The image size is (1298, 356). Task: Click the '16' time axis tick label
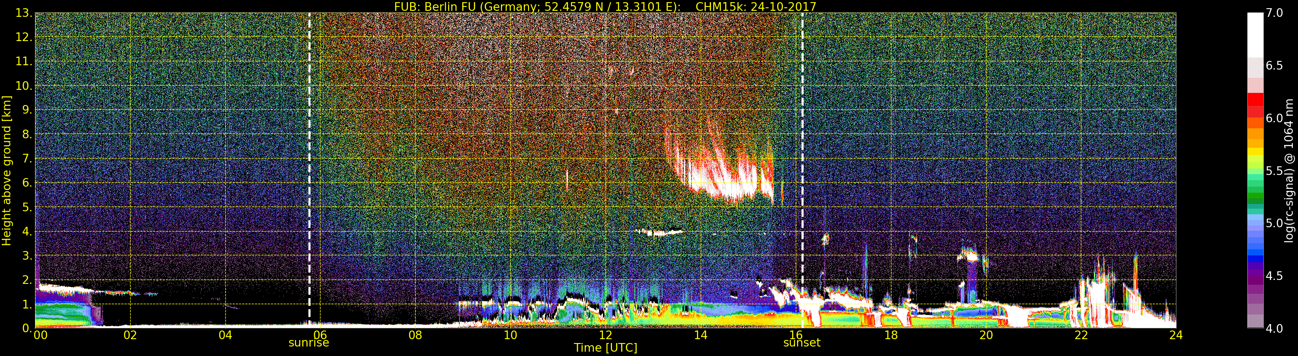pyautogui.click(x=796, y=335)
